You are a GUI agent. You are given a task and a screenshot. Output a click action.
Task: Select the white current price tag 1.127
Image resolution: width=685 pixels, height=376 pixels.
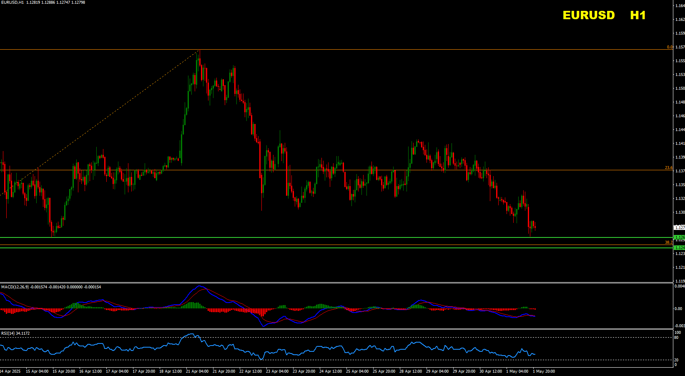(679, 227)
